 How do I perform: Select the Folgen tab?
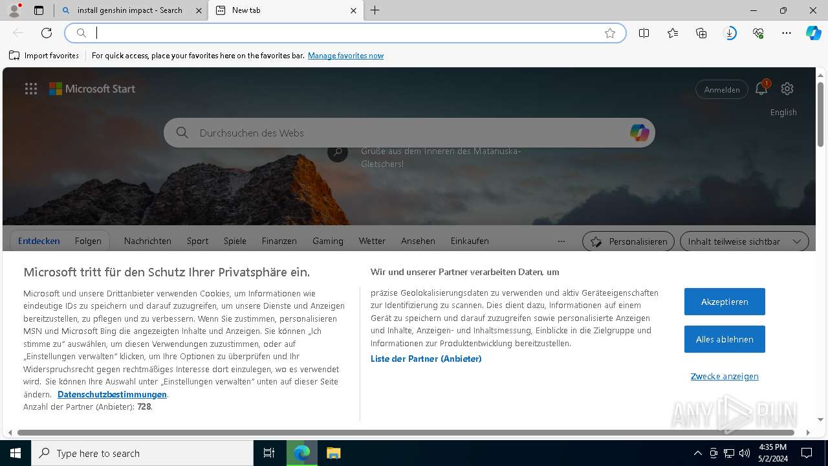(88, 241)
